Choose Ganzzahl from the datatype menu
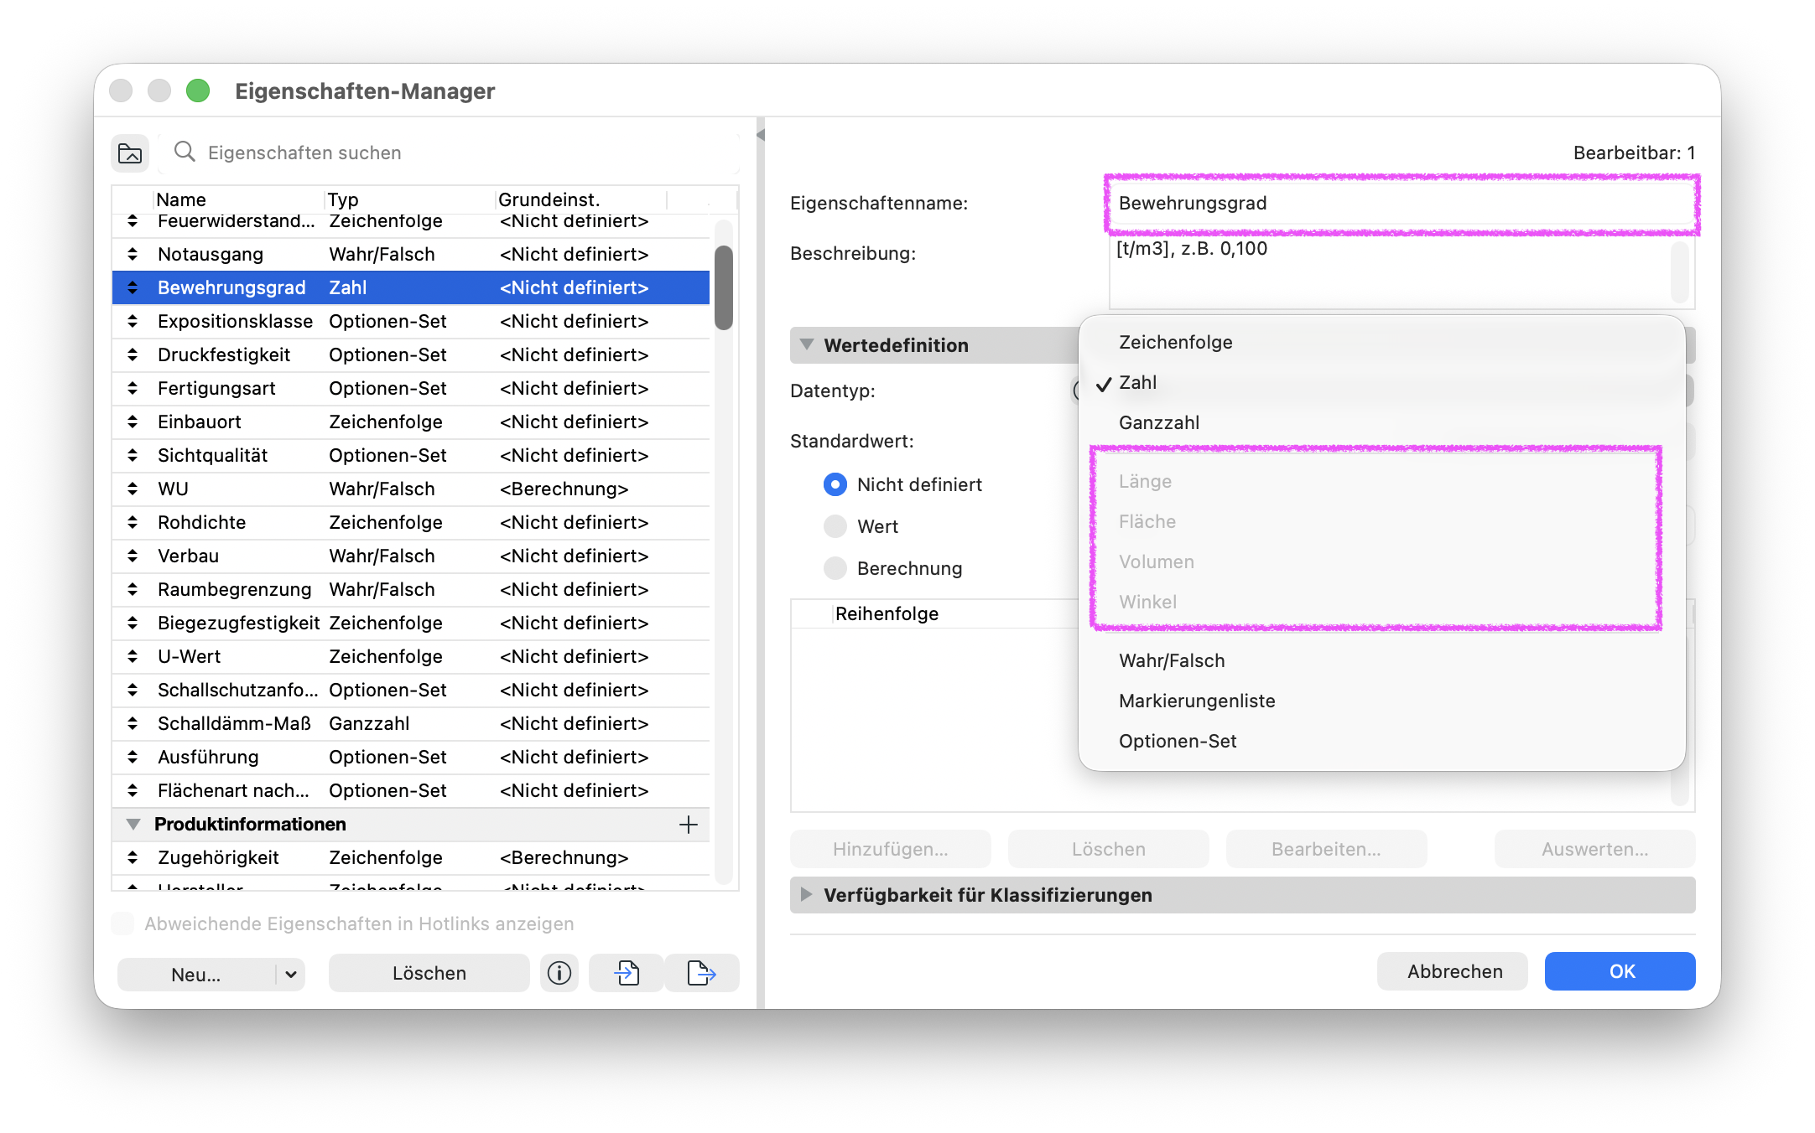This screenshot has width=1815, height=1133. point(1381,422)
